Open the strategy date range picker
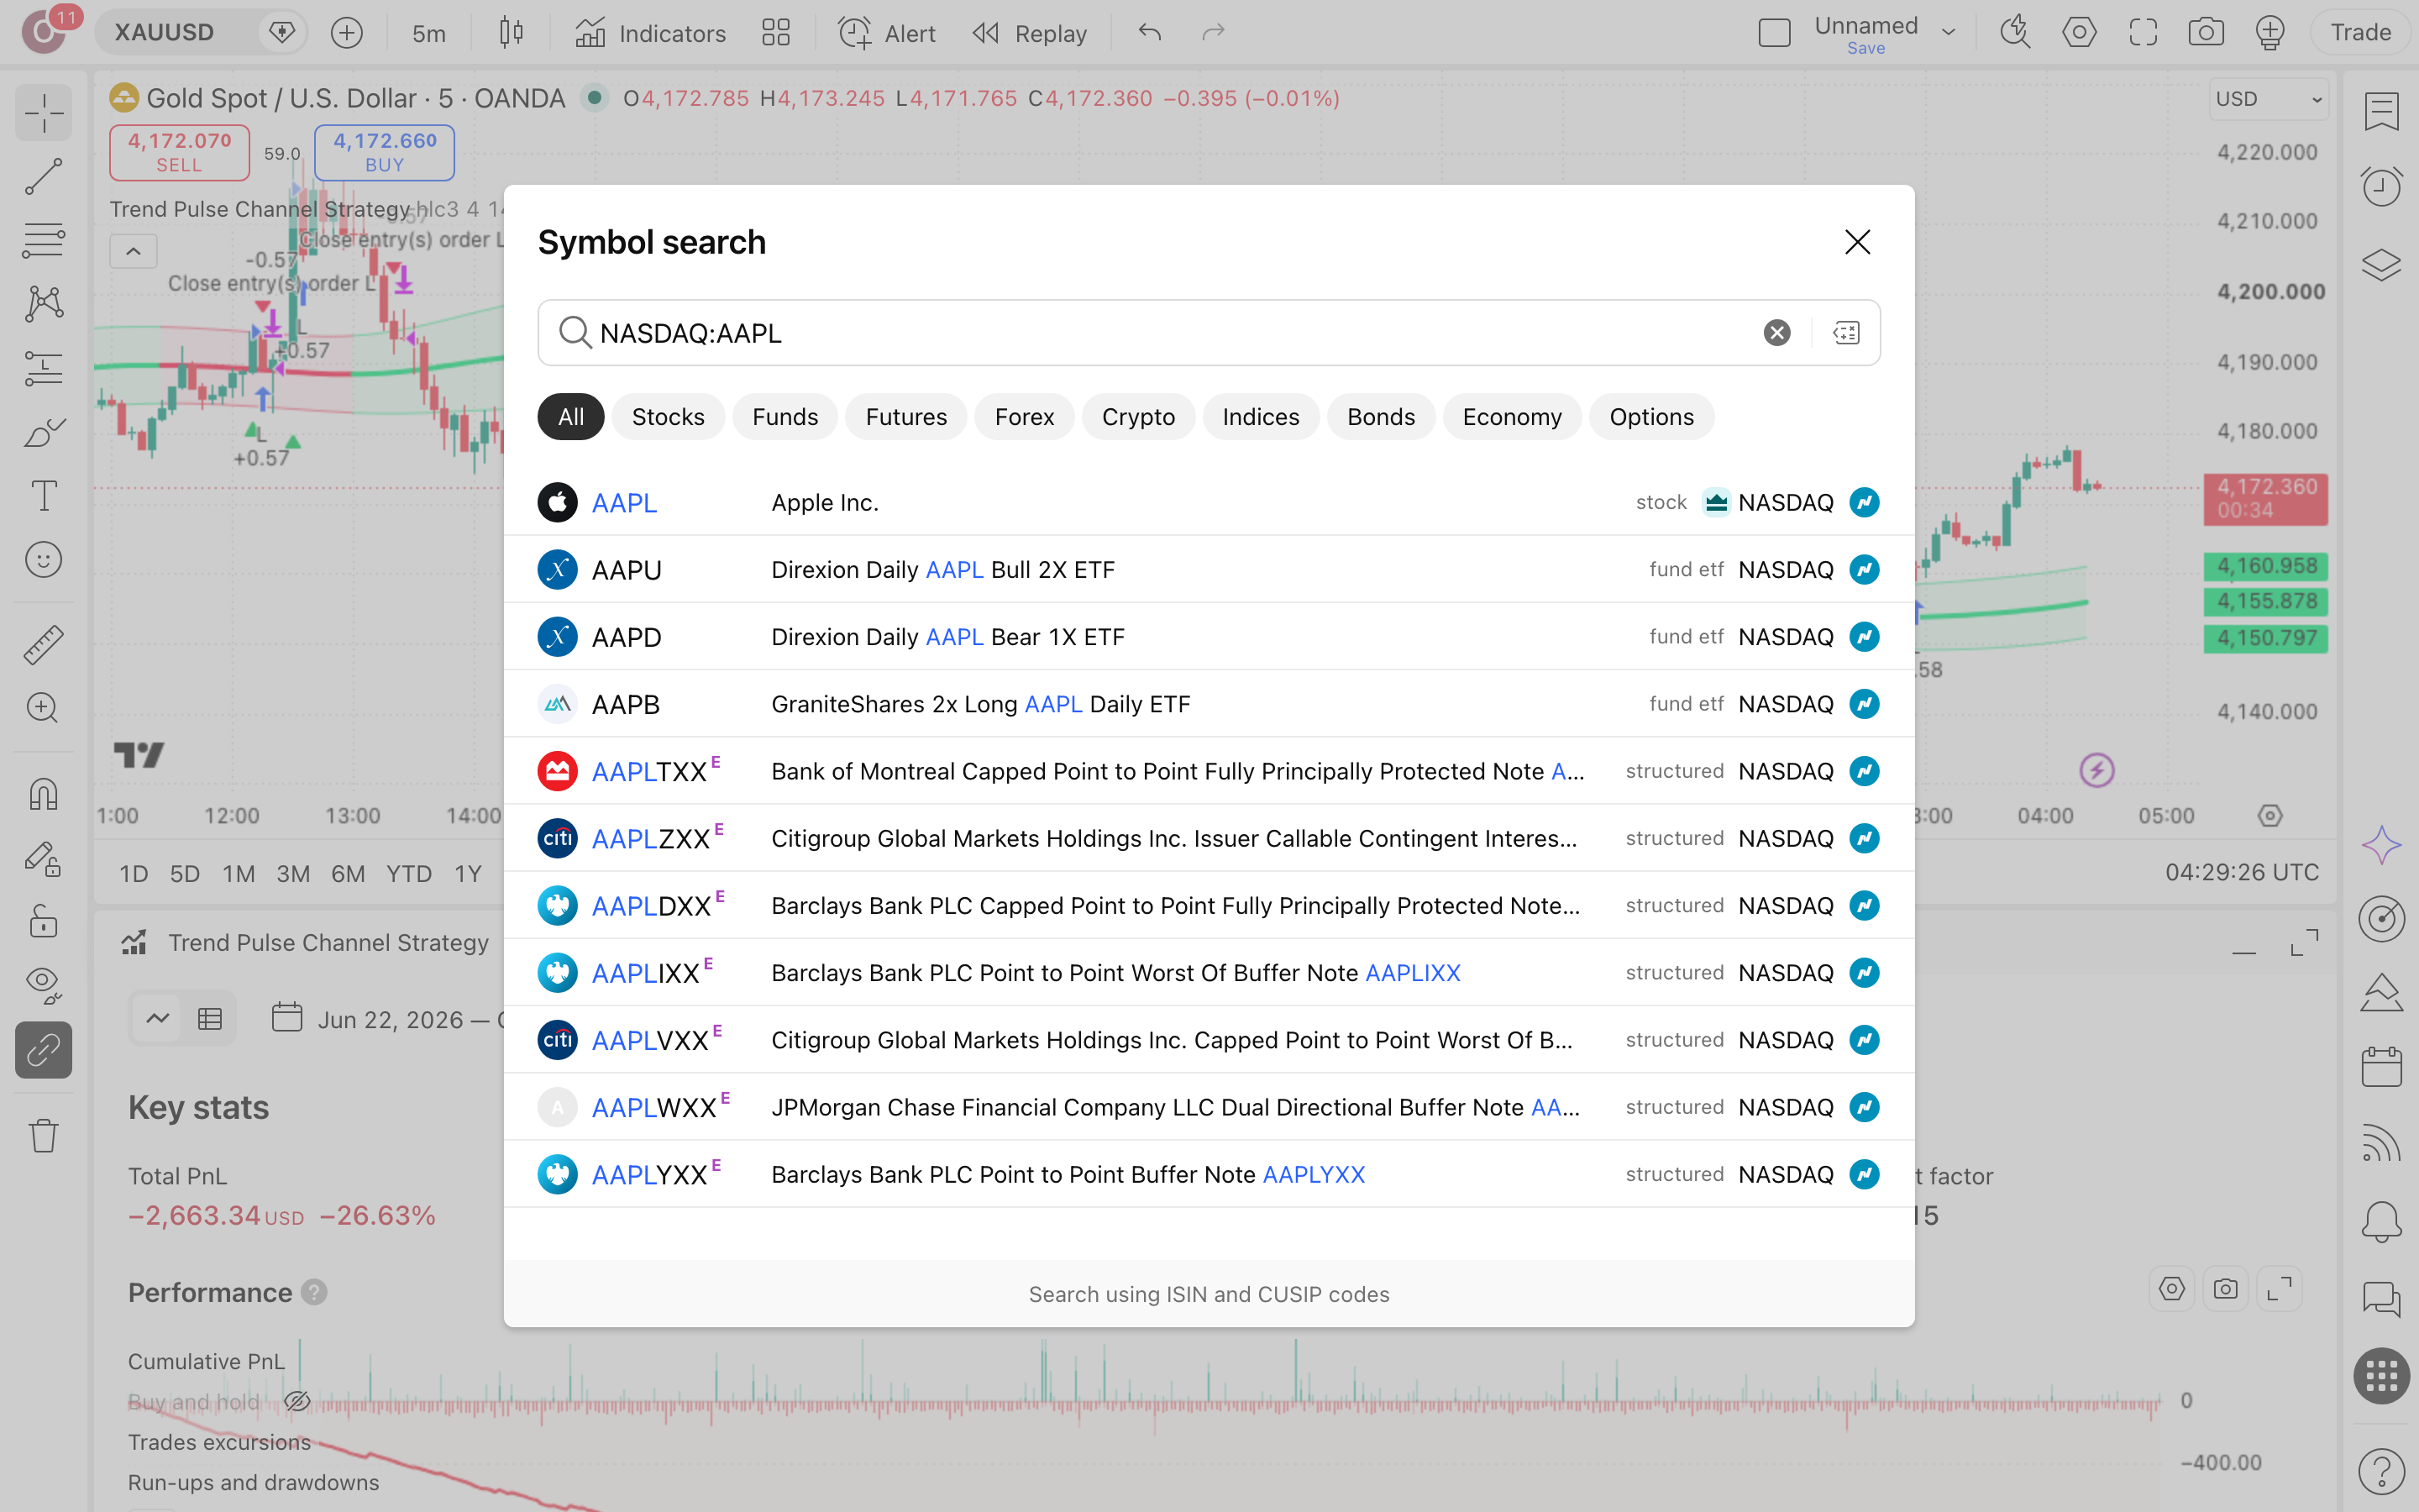 point(390,1019)
